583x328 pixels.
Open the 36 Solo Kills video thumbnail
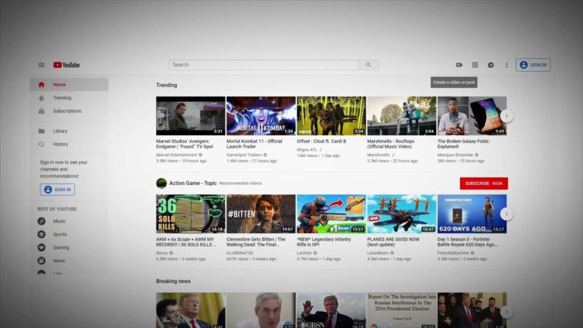tap(191, 214)
